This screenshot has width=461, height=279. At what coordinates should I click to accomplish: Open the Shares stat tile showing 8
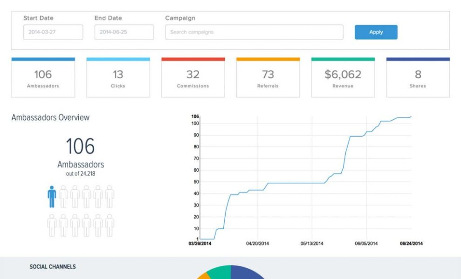coord(418,77)
